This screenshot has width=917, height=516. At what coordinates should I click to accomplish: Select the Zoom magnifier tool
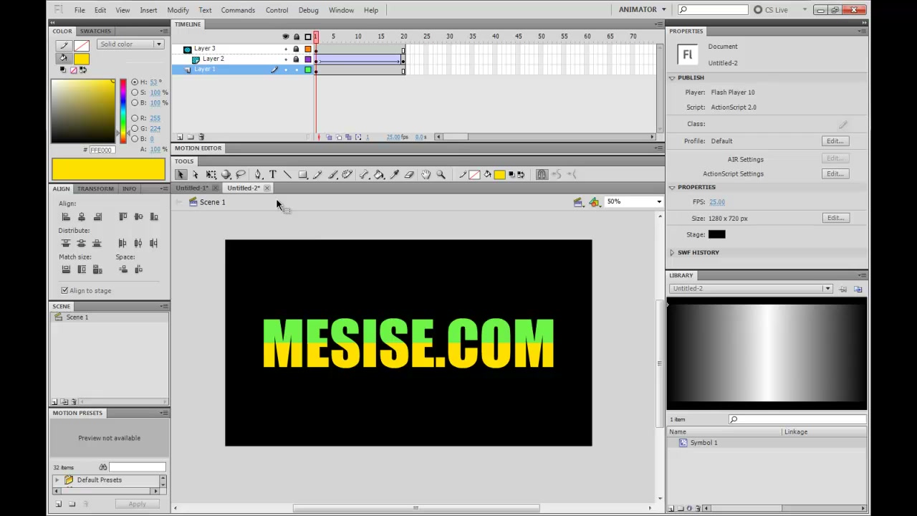pos(441,174)
